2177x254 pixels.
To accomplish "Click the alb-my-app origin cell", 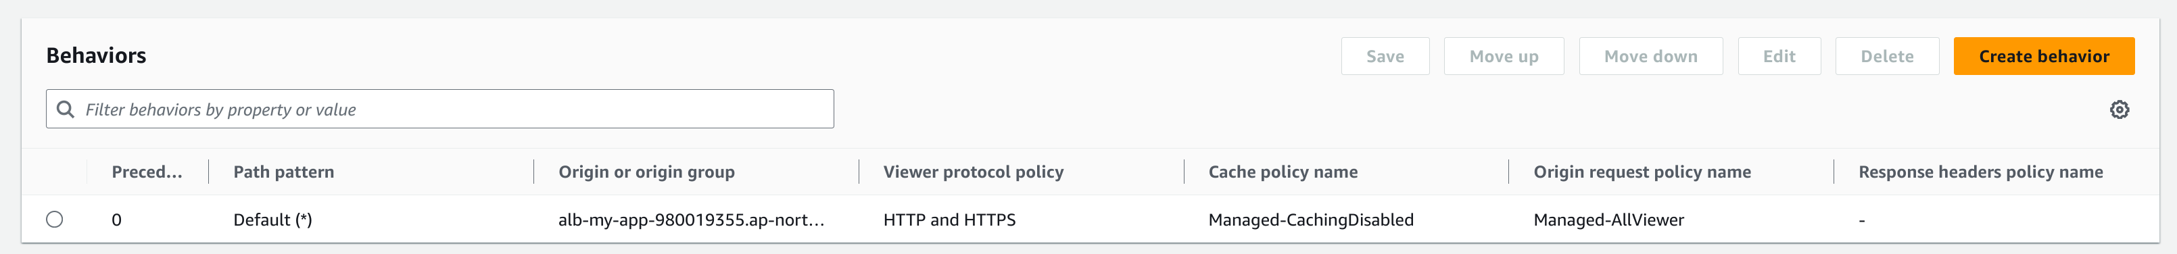I will click(691, 220).
